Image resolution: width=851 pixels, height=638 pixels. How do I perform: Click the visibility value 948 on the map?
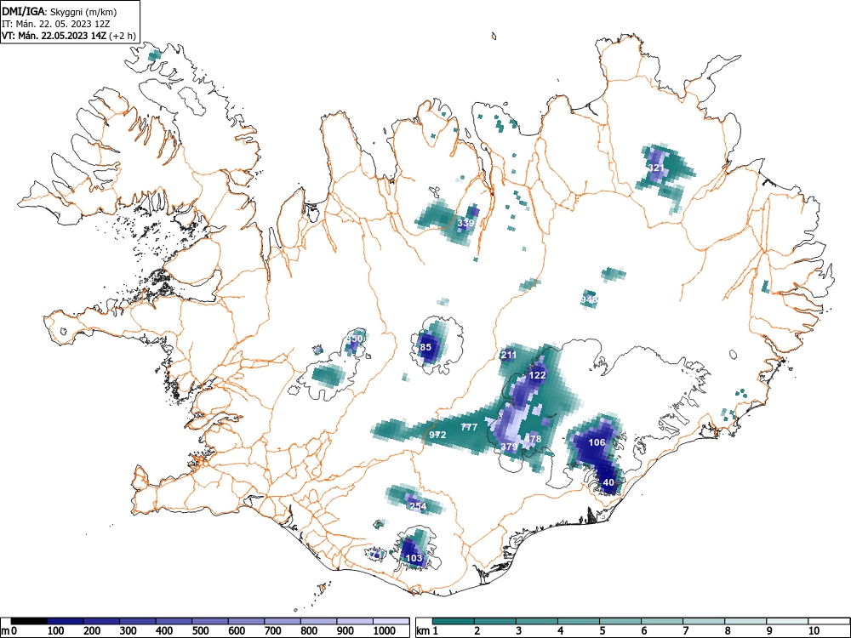[x=589, y=299]
